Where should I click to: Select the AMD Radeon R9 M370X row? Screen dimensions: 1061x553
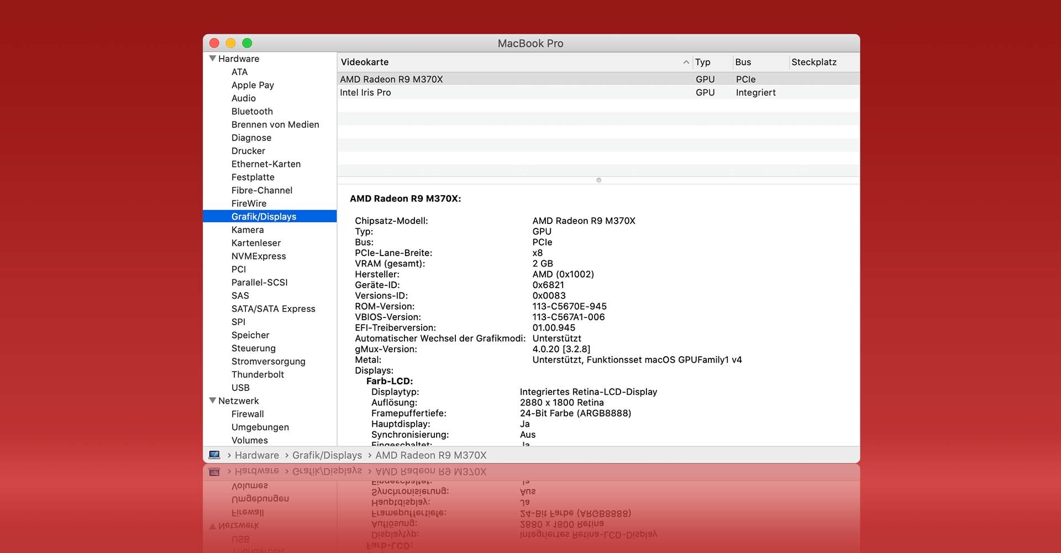[x=598, y=79]
